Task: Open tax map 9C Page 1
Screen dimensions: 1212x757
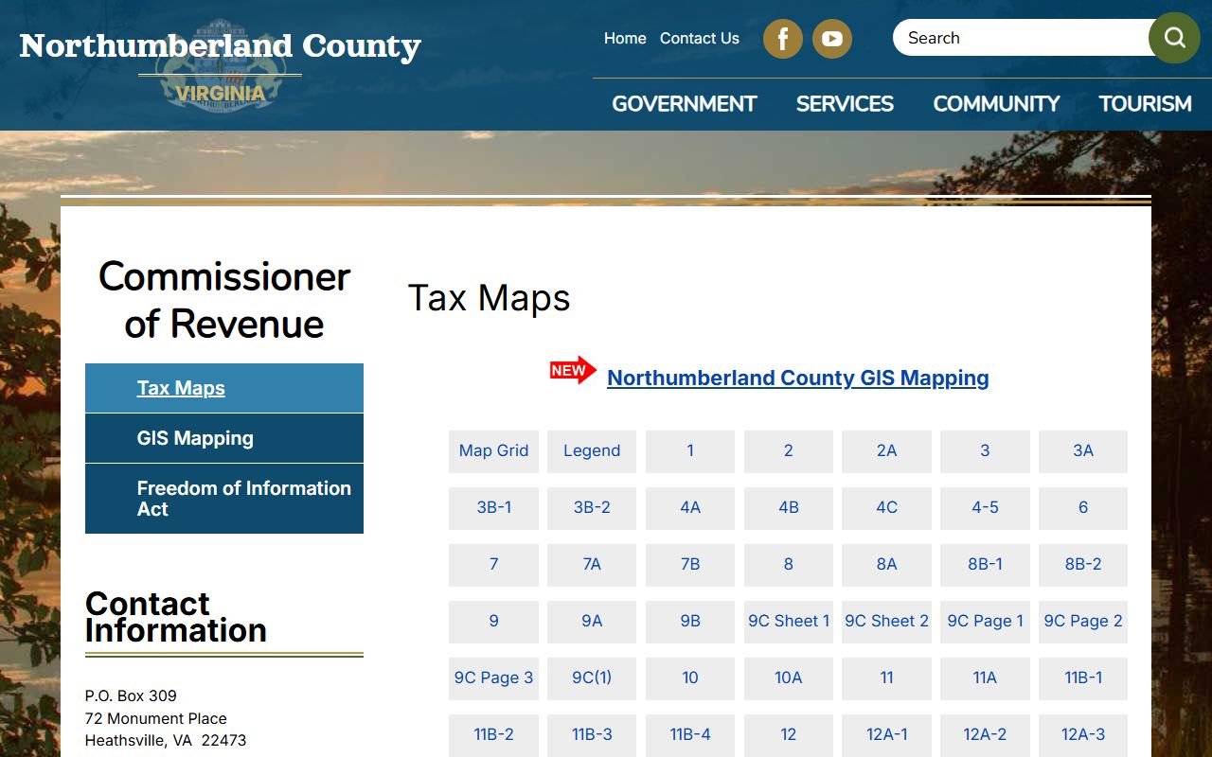Action: pos(985,622)
